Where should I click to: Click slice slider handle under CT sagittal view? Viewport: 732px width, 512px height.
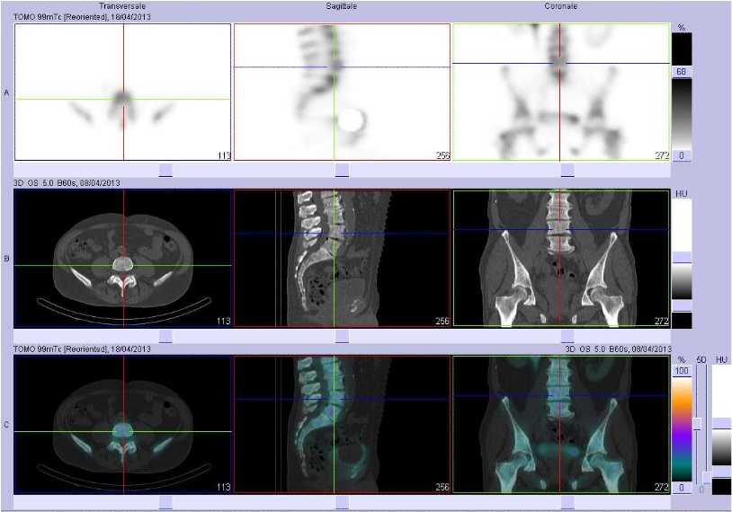342,337
